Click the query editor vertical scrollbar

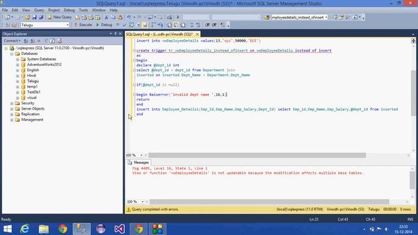[x=413, y=93]
